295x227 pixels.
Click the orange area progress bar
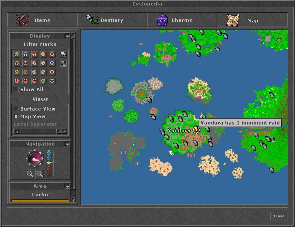(x=40, y=201)
